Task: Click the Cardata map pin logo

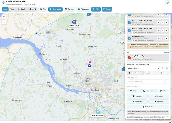Action: (3, 3)
